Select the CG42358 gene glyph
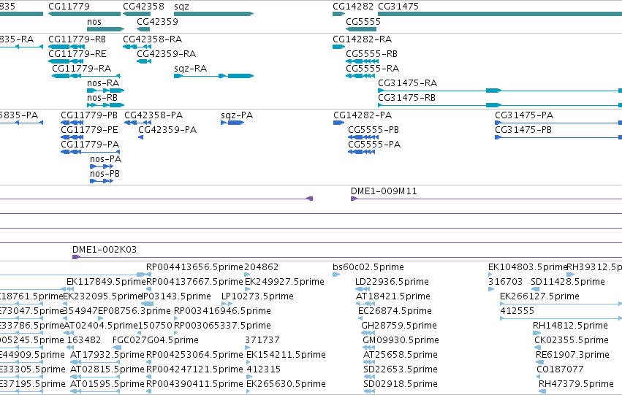Viewport: 622px width, 395px height. [x=137, y=14]
